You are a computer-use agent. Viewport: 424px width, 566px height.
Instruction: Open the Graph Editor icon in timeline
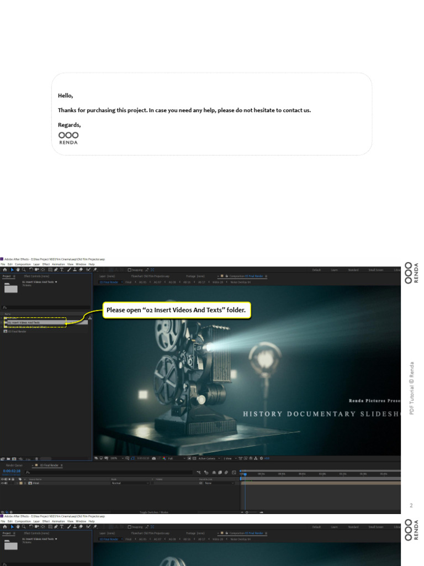pos(234,473)
